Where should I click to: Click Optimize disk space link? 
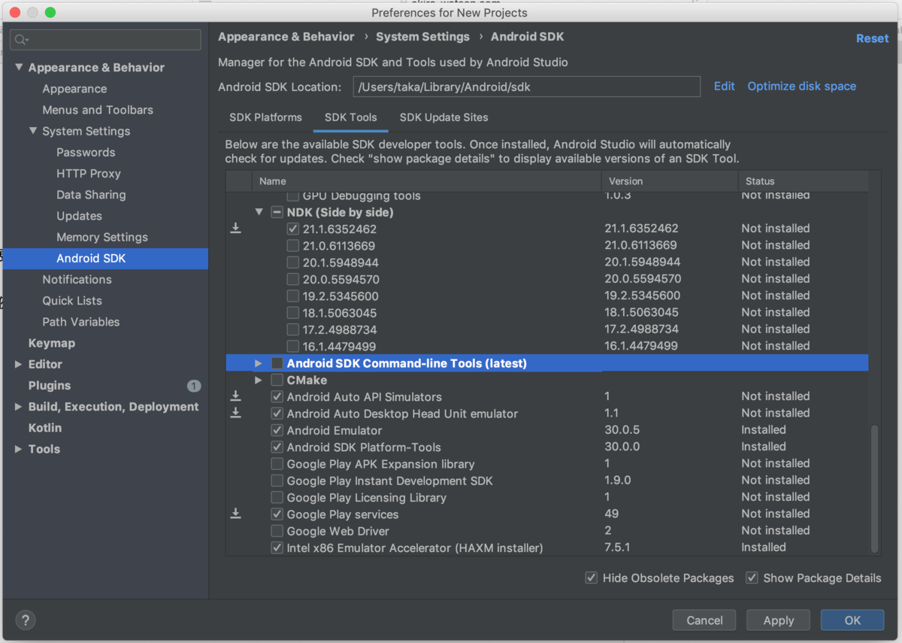point(801,86)
